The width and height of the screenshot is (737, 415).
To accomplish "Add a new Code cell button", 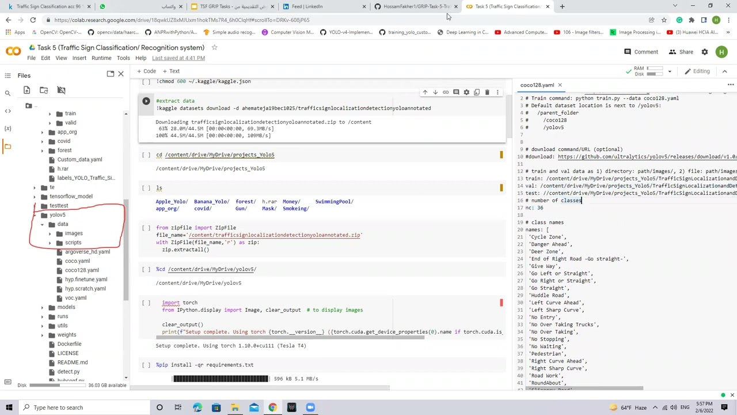I will 146,71.
